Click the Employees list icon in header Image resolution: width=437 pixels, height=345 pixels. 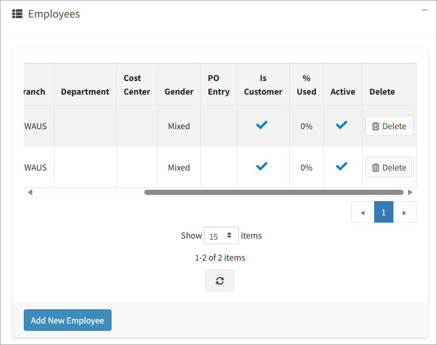[18, 14]
